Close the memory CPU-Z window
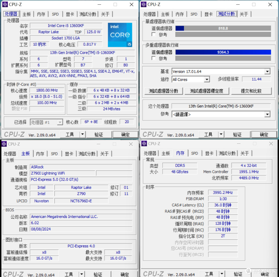The image size is (279, 277). pyautogui.click(x=271, y=144)
